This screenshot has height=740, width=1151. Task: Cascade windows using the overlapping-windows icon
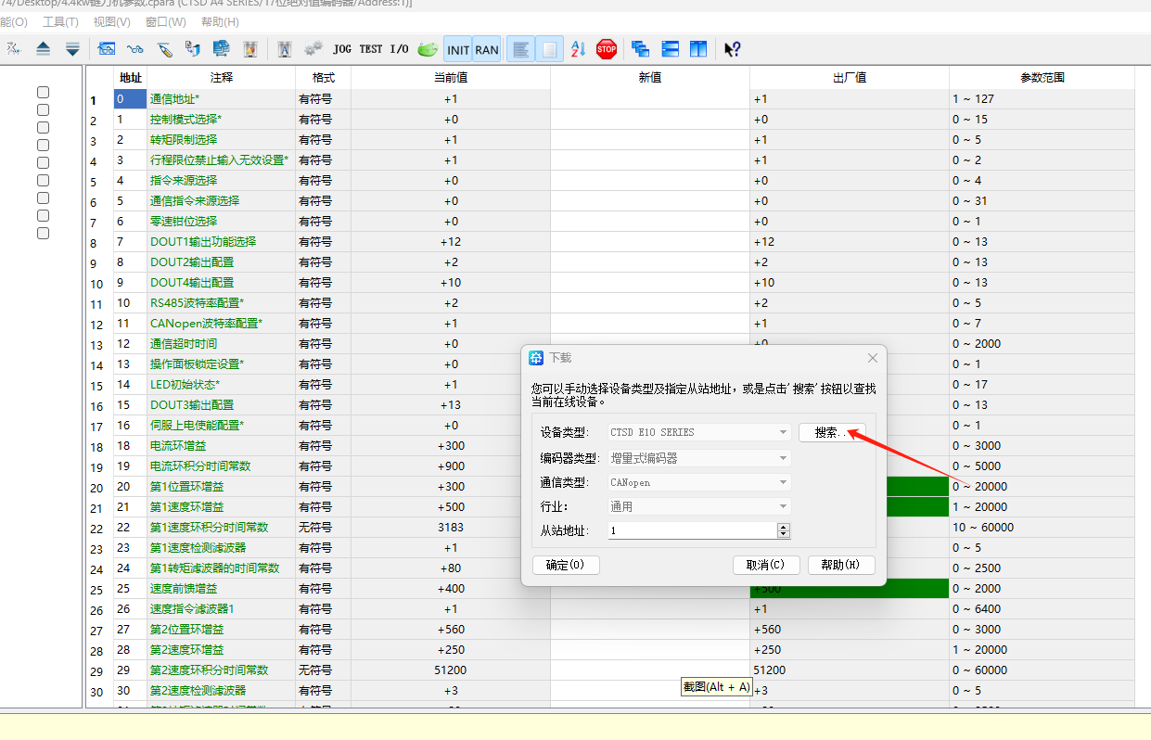coord(640,49)
